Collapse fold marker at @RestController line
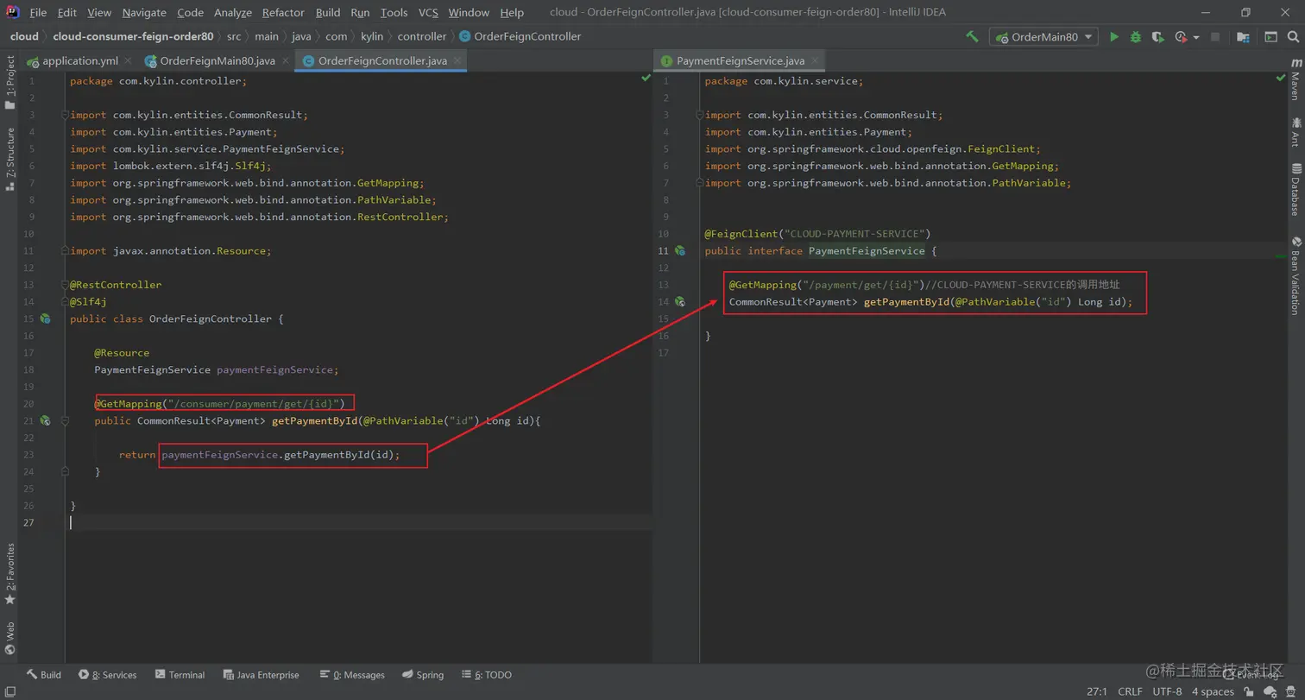 [65, 285]
